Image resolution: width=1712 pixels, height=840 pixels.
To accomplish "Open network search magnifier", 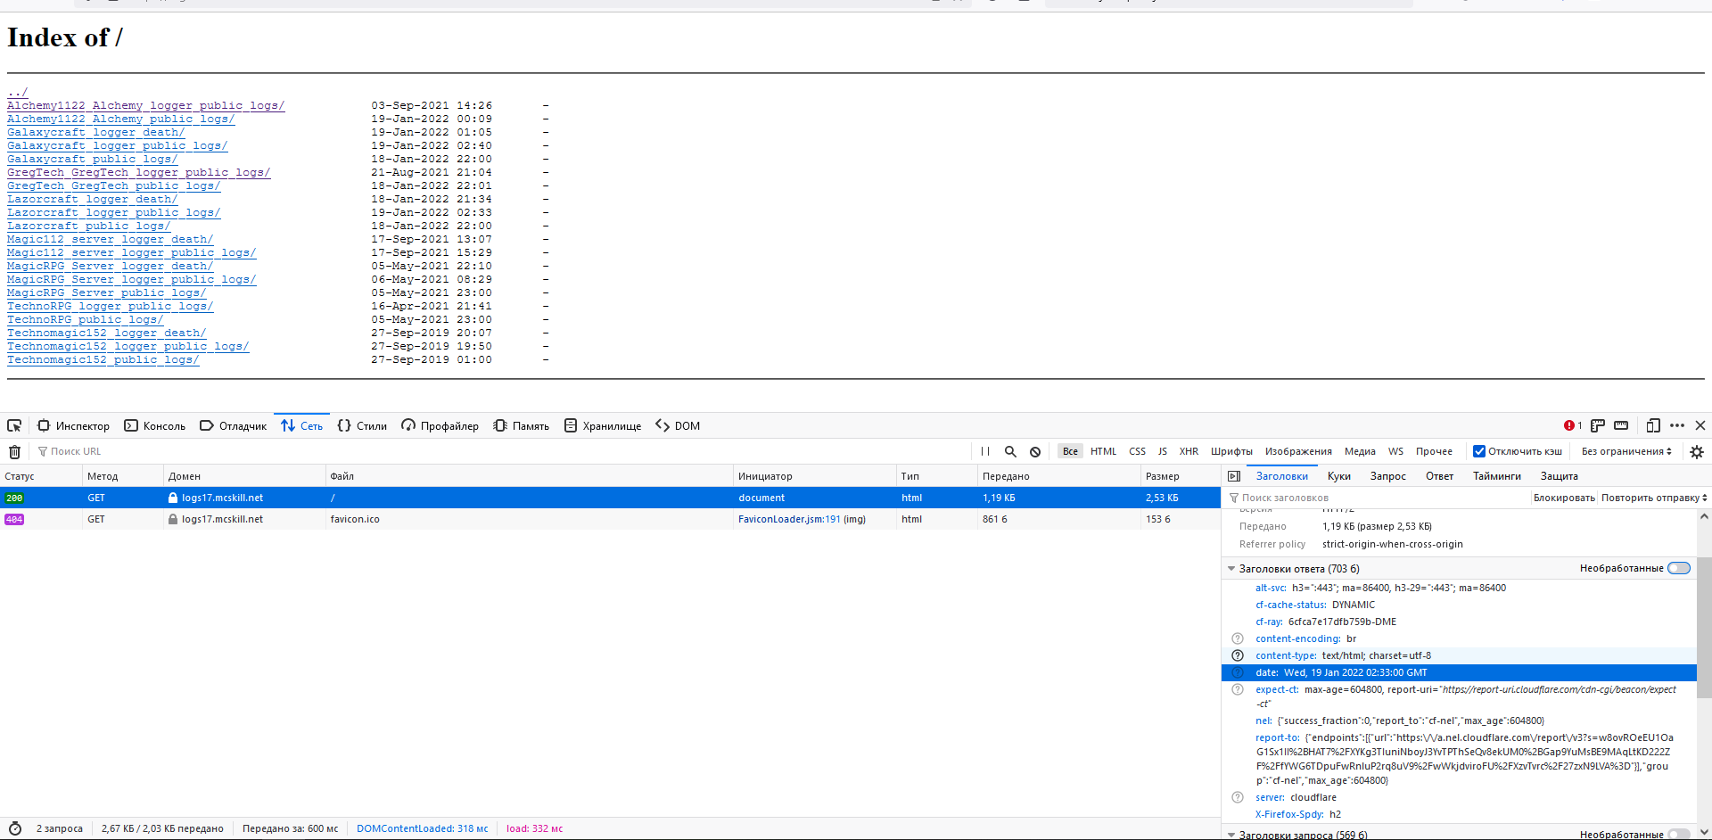I will [1010, 451].
